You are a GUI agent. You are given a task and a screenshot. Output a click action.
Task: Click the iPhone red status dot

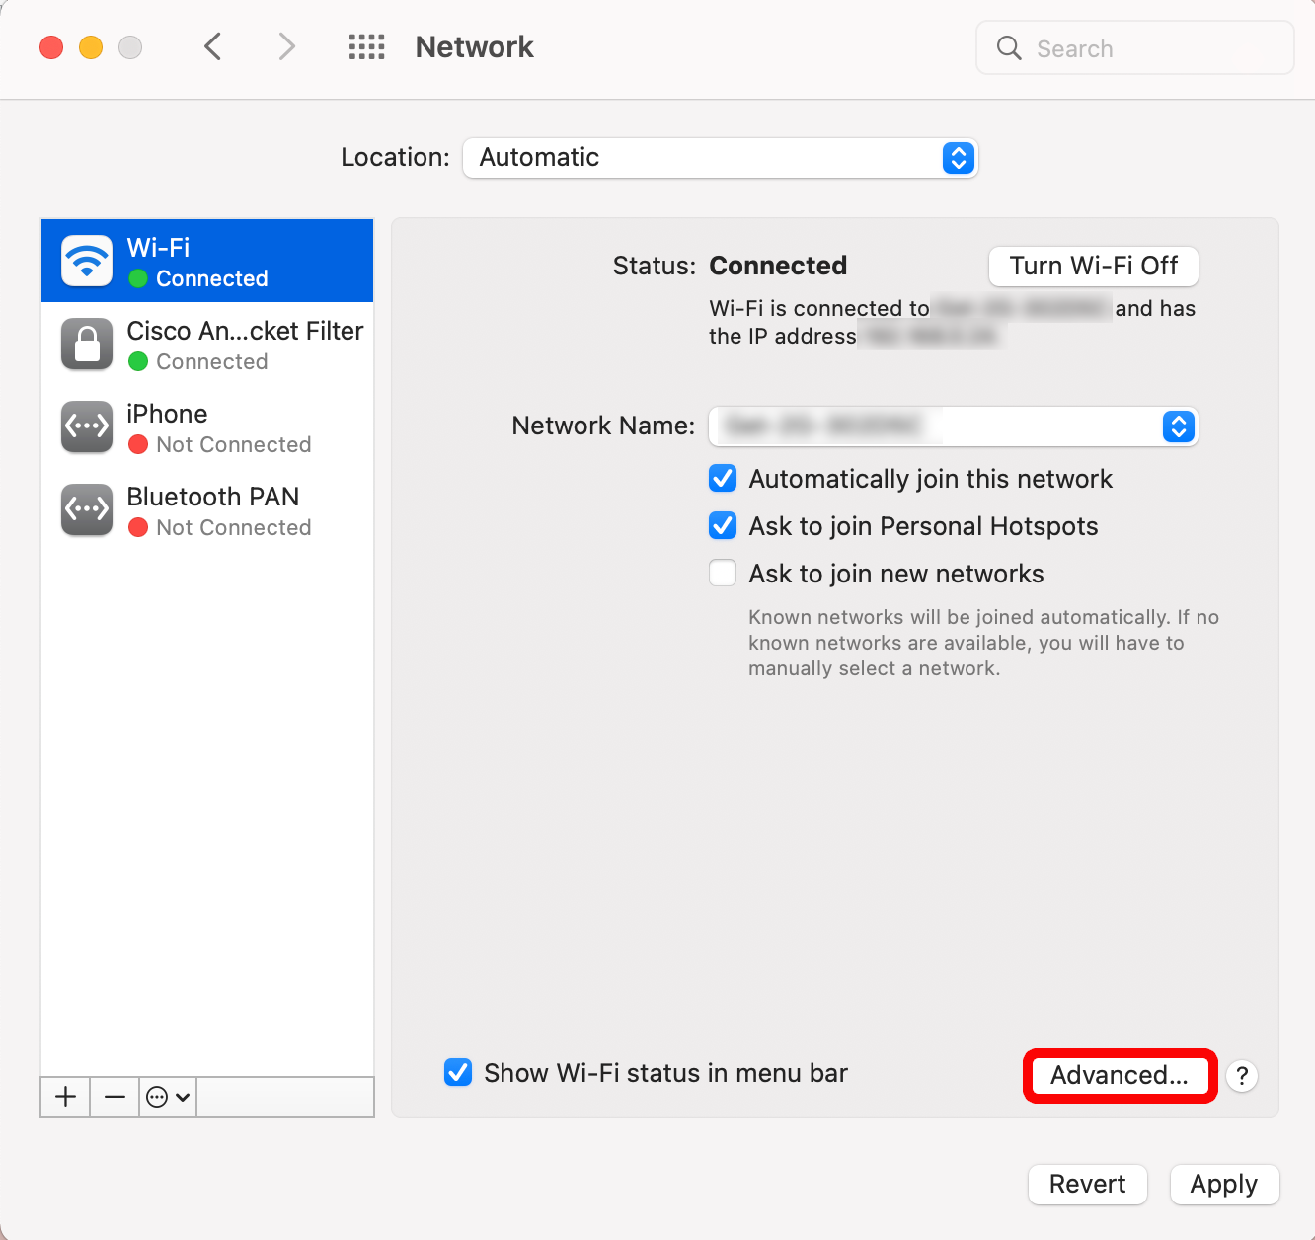tap(138, 444)
